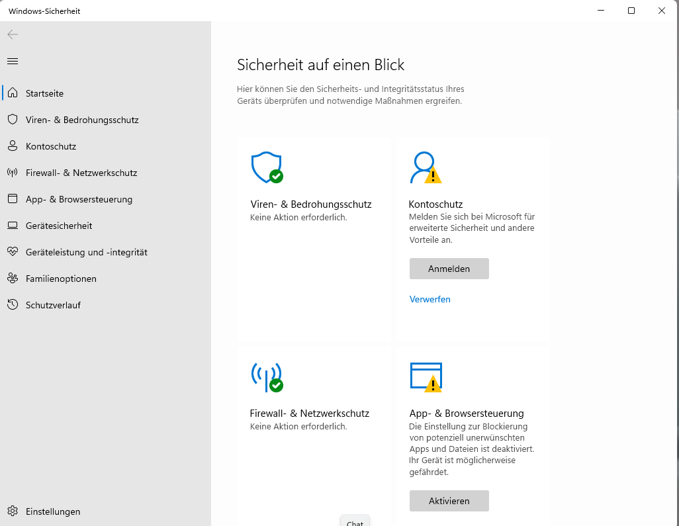Click the back arrow at top left
679x526 pixels.
click(x=13, y=34)
